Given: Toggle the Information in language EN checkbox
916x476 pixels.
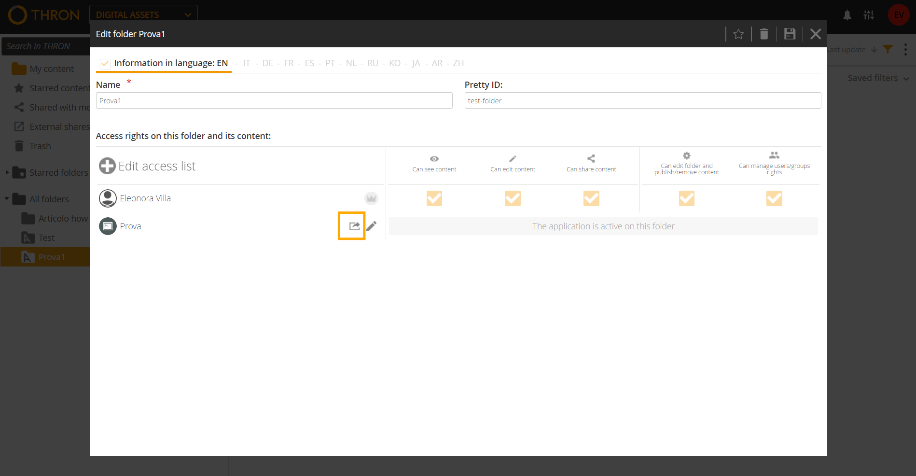Looking at the screenshot, I should click(x=105, y=63).
